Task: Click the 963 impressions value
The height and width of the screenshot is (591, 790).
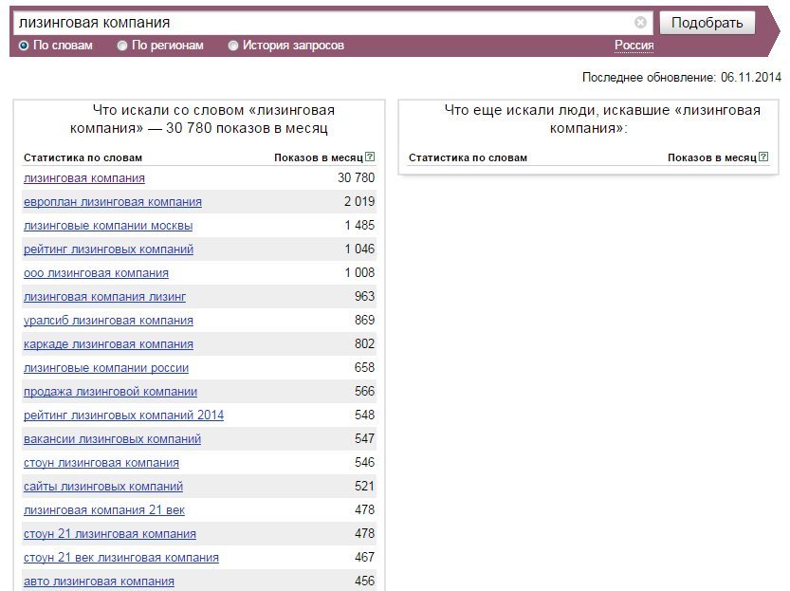Action: 364,296
